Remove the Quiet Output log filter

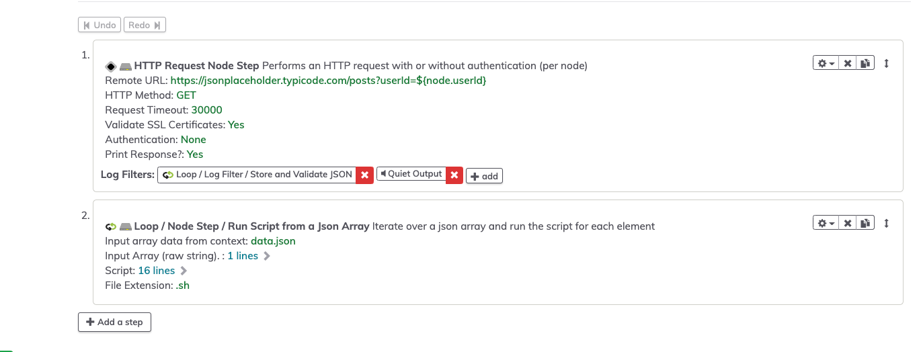click(454, 175)
